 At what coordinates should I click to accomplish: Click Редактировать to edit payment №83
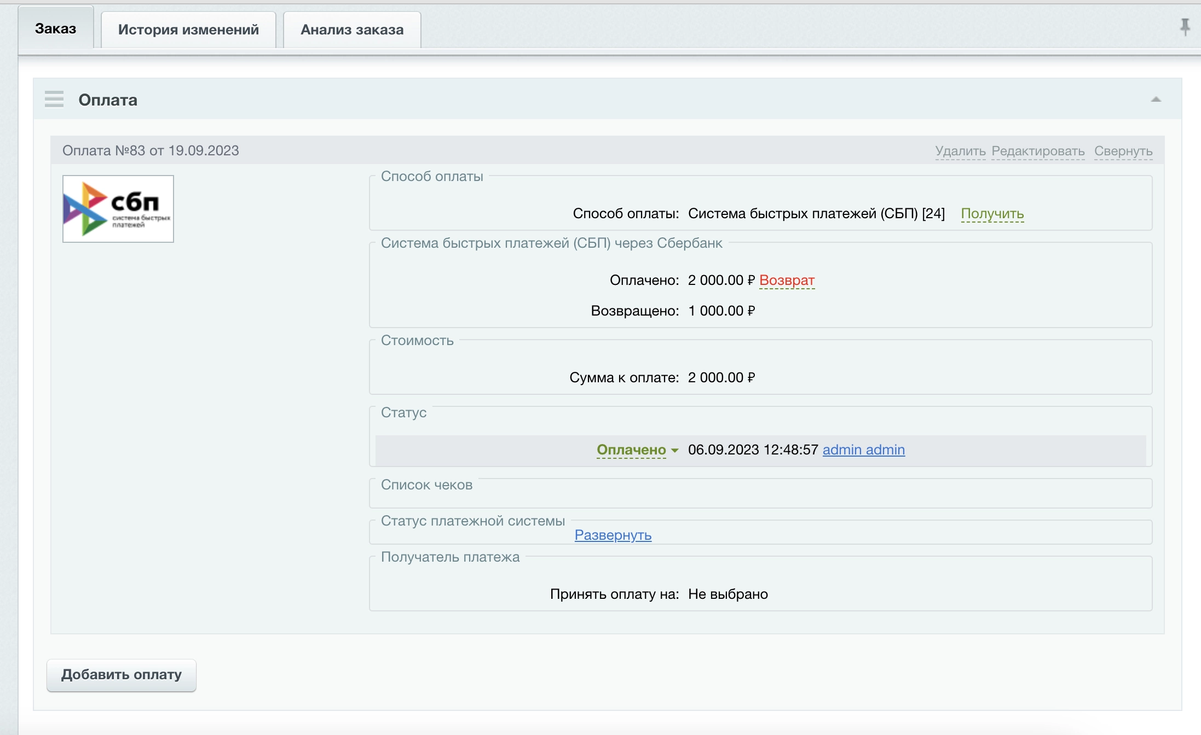(1038, 151)
